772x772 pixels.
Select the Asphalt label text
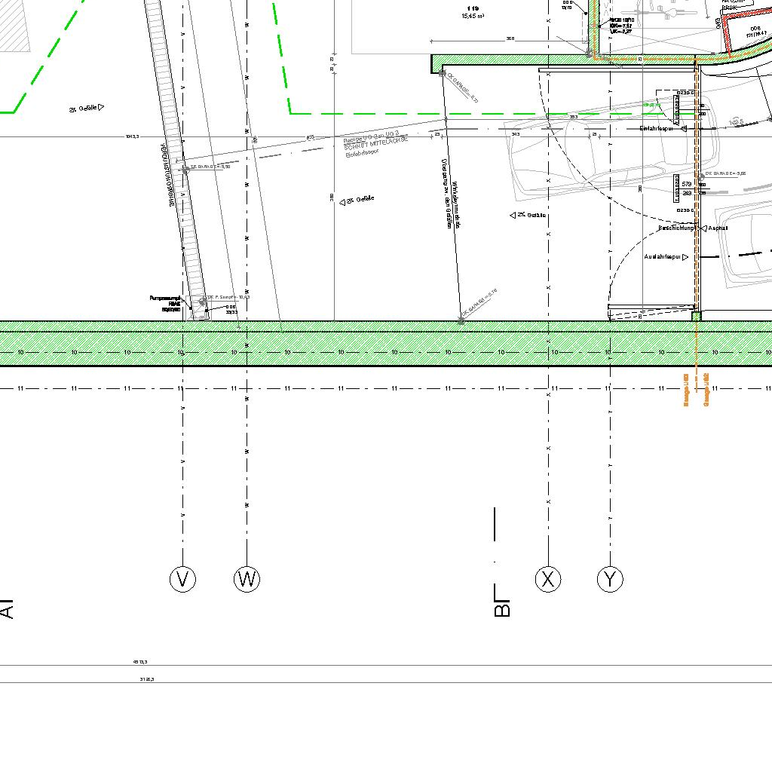coord(718,228)
